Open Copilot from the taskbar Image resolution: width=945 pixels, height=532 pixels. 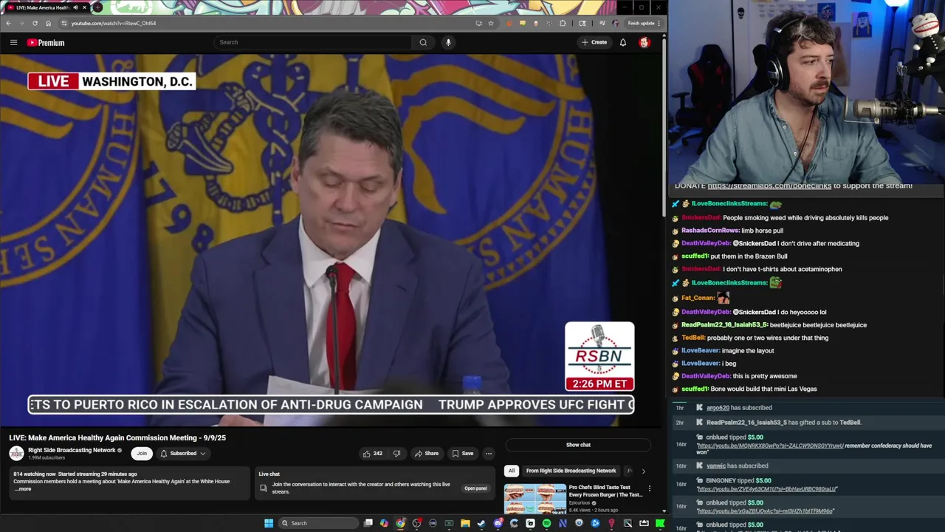(384, 523)
